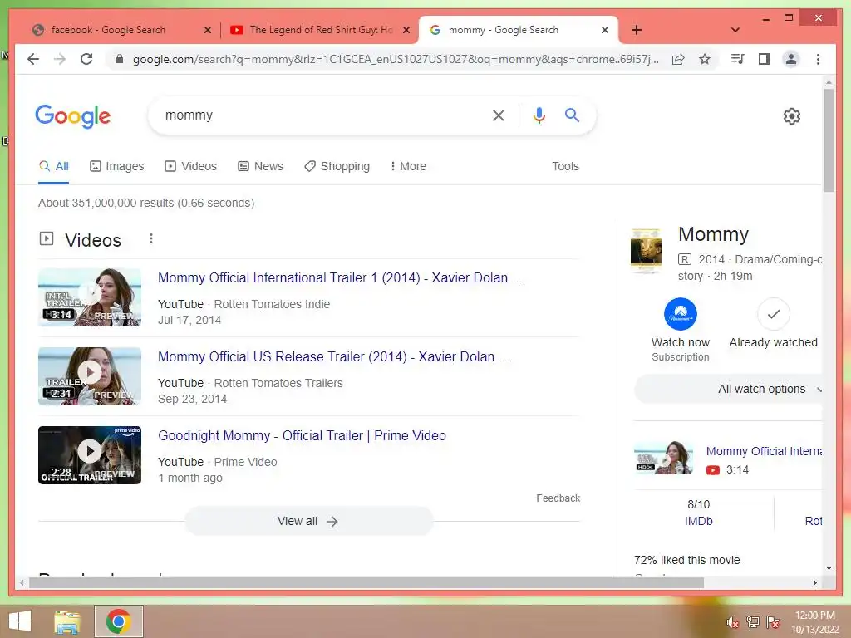Open Mommy Official US Release Trailer link
The width and height of the screenshot is (851, 638).
333,356
